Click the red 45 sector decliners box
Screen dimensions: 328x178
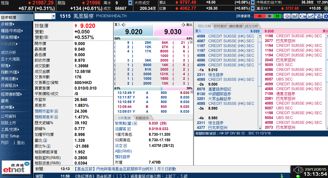[260, 16]
